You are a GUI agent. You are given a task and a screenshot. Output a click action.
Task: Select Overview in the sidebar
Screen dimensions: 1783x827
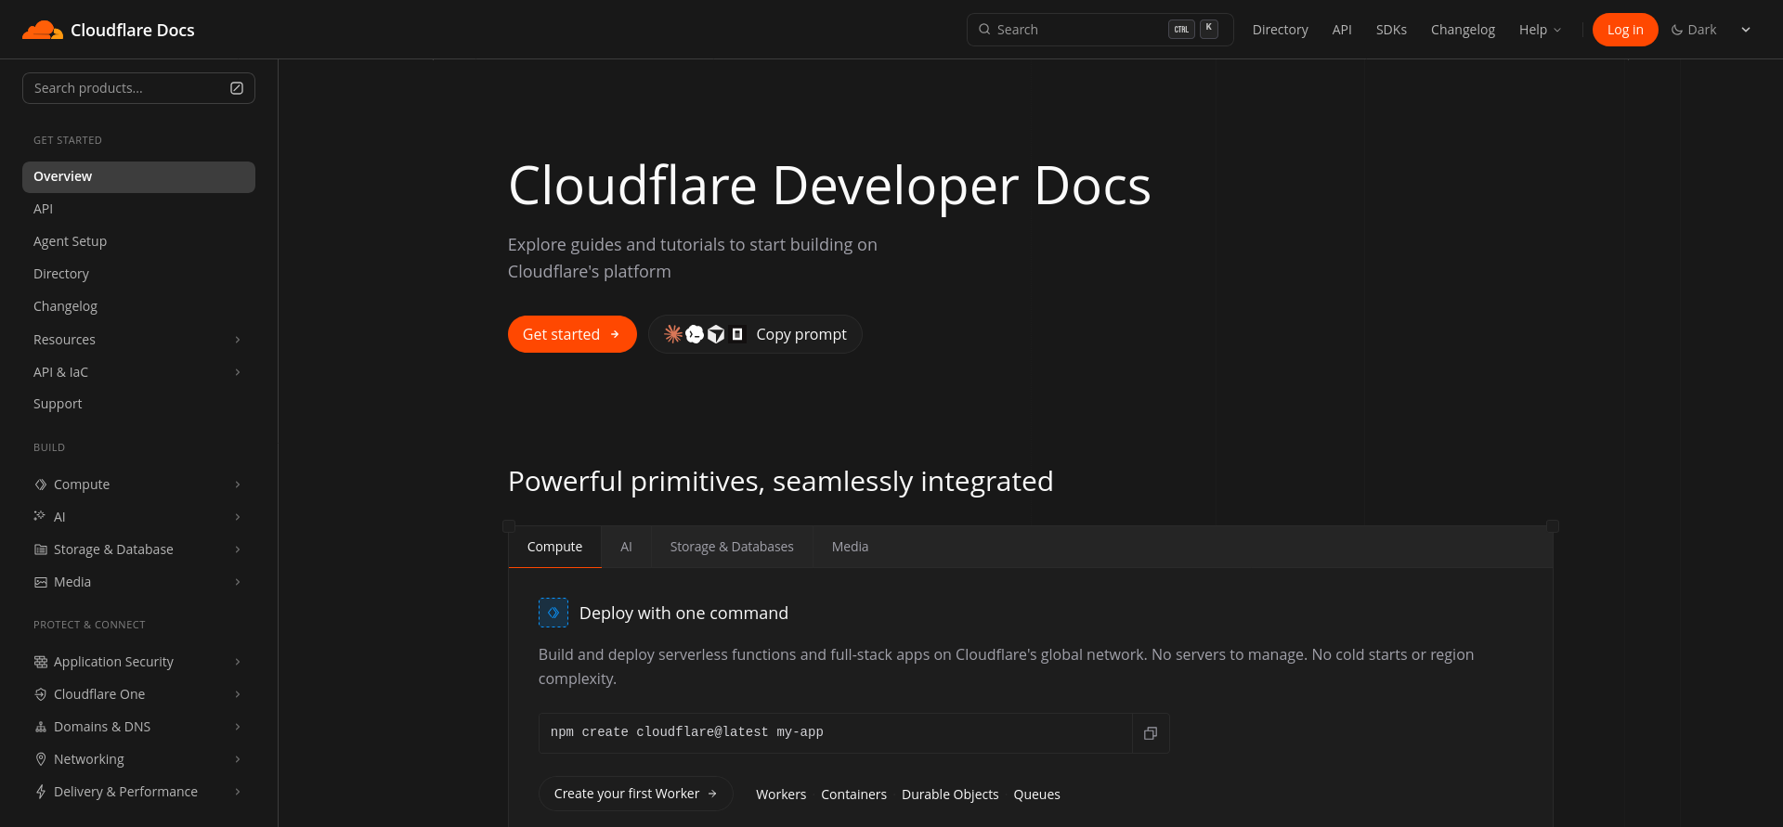tap(138, 177)
